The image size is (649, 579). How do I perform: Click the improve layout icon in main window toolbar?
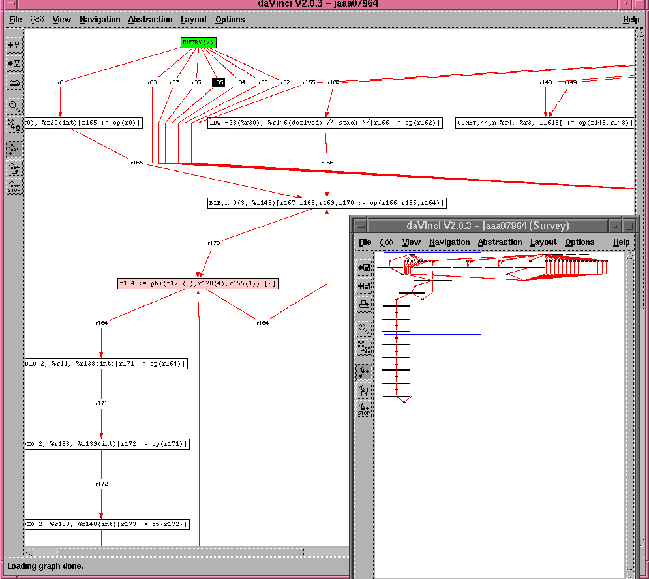click(14, 125)
